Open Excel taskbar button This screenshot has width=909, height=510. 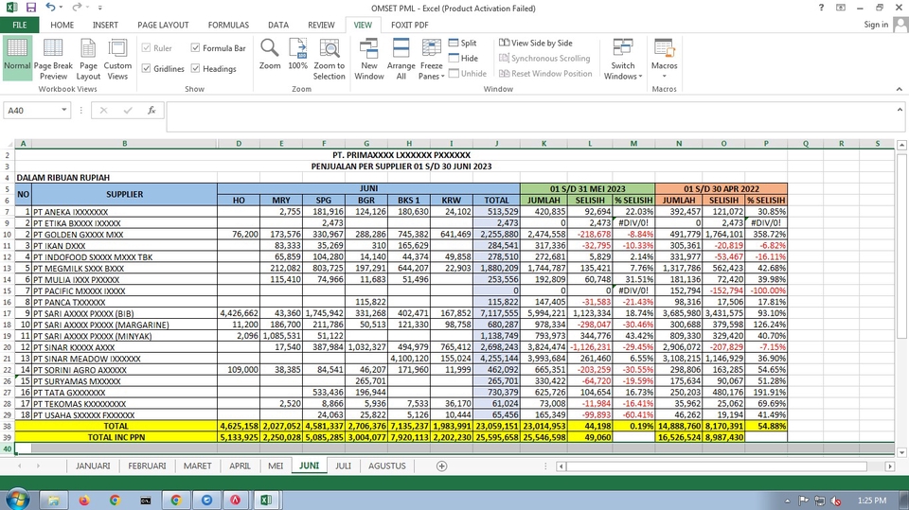pyautogui.click(x=266, y=501)
